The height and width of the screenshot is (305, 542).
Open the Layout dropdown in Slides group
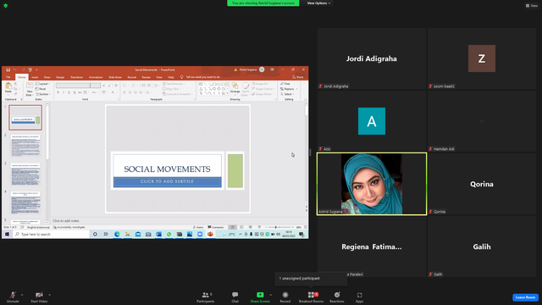tap(43, 84)
